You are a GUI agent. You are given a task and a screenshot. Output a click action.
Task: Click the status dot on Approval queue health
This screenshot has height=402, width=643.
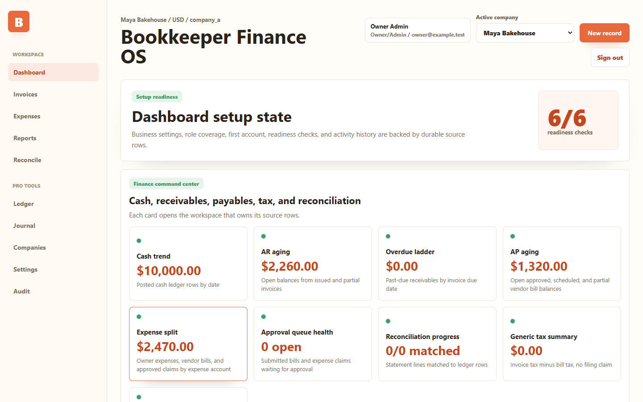pos(263,317)
